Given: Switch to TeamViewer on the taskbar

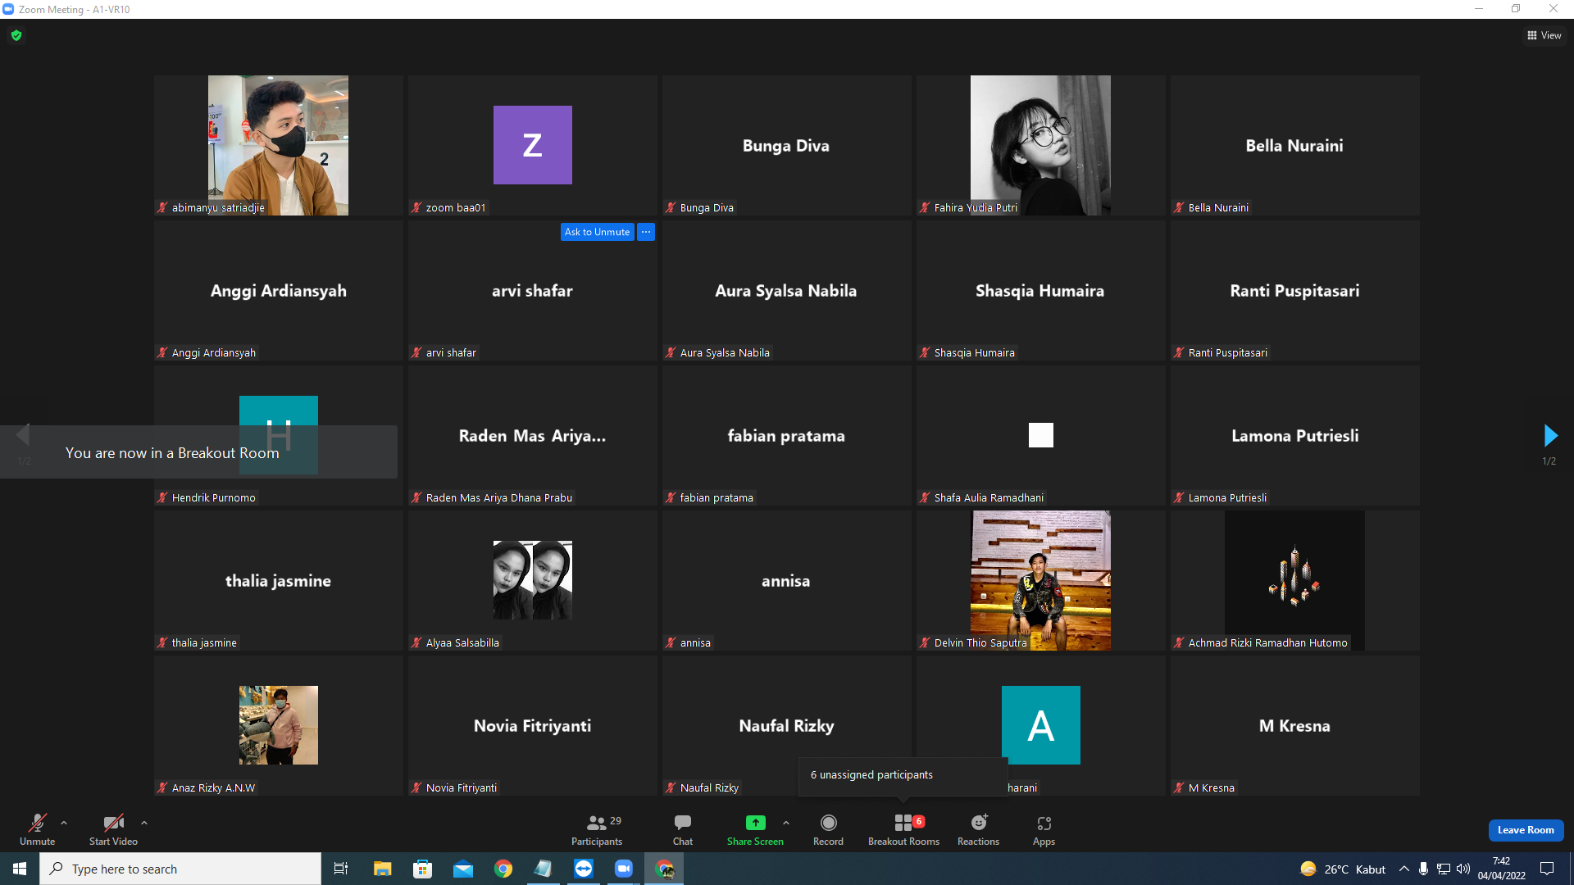Looking at the screenshot, I should pyautogui.click(x=584, y=869).
